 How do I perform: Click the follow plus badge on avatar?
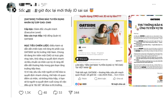point(14,10)
